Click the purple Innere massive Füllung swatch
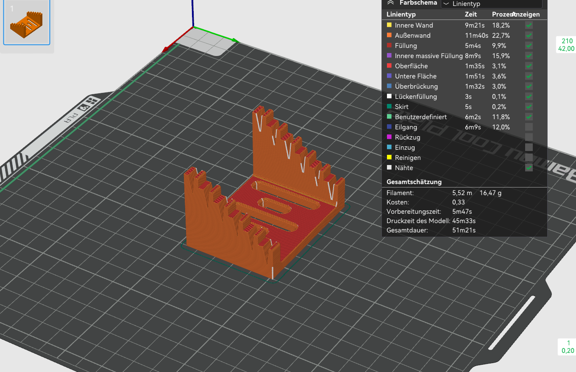The height and width of the screenshot is (372, 576). click(389, 56)
